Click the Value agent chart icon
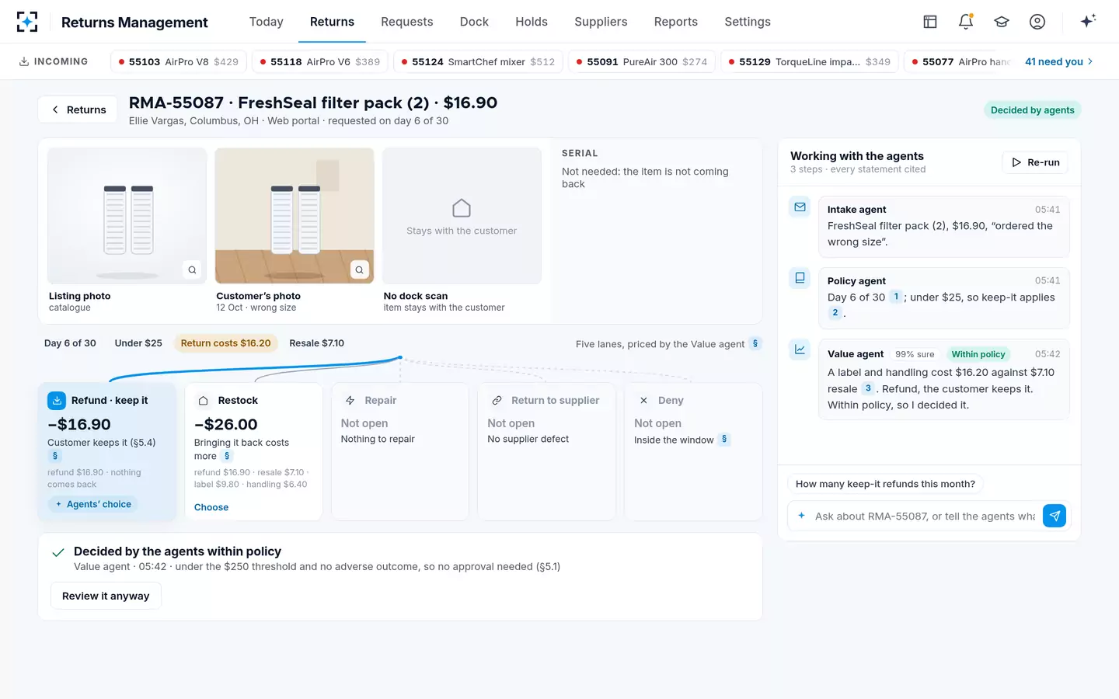 click(800, 349)
